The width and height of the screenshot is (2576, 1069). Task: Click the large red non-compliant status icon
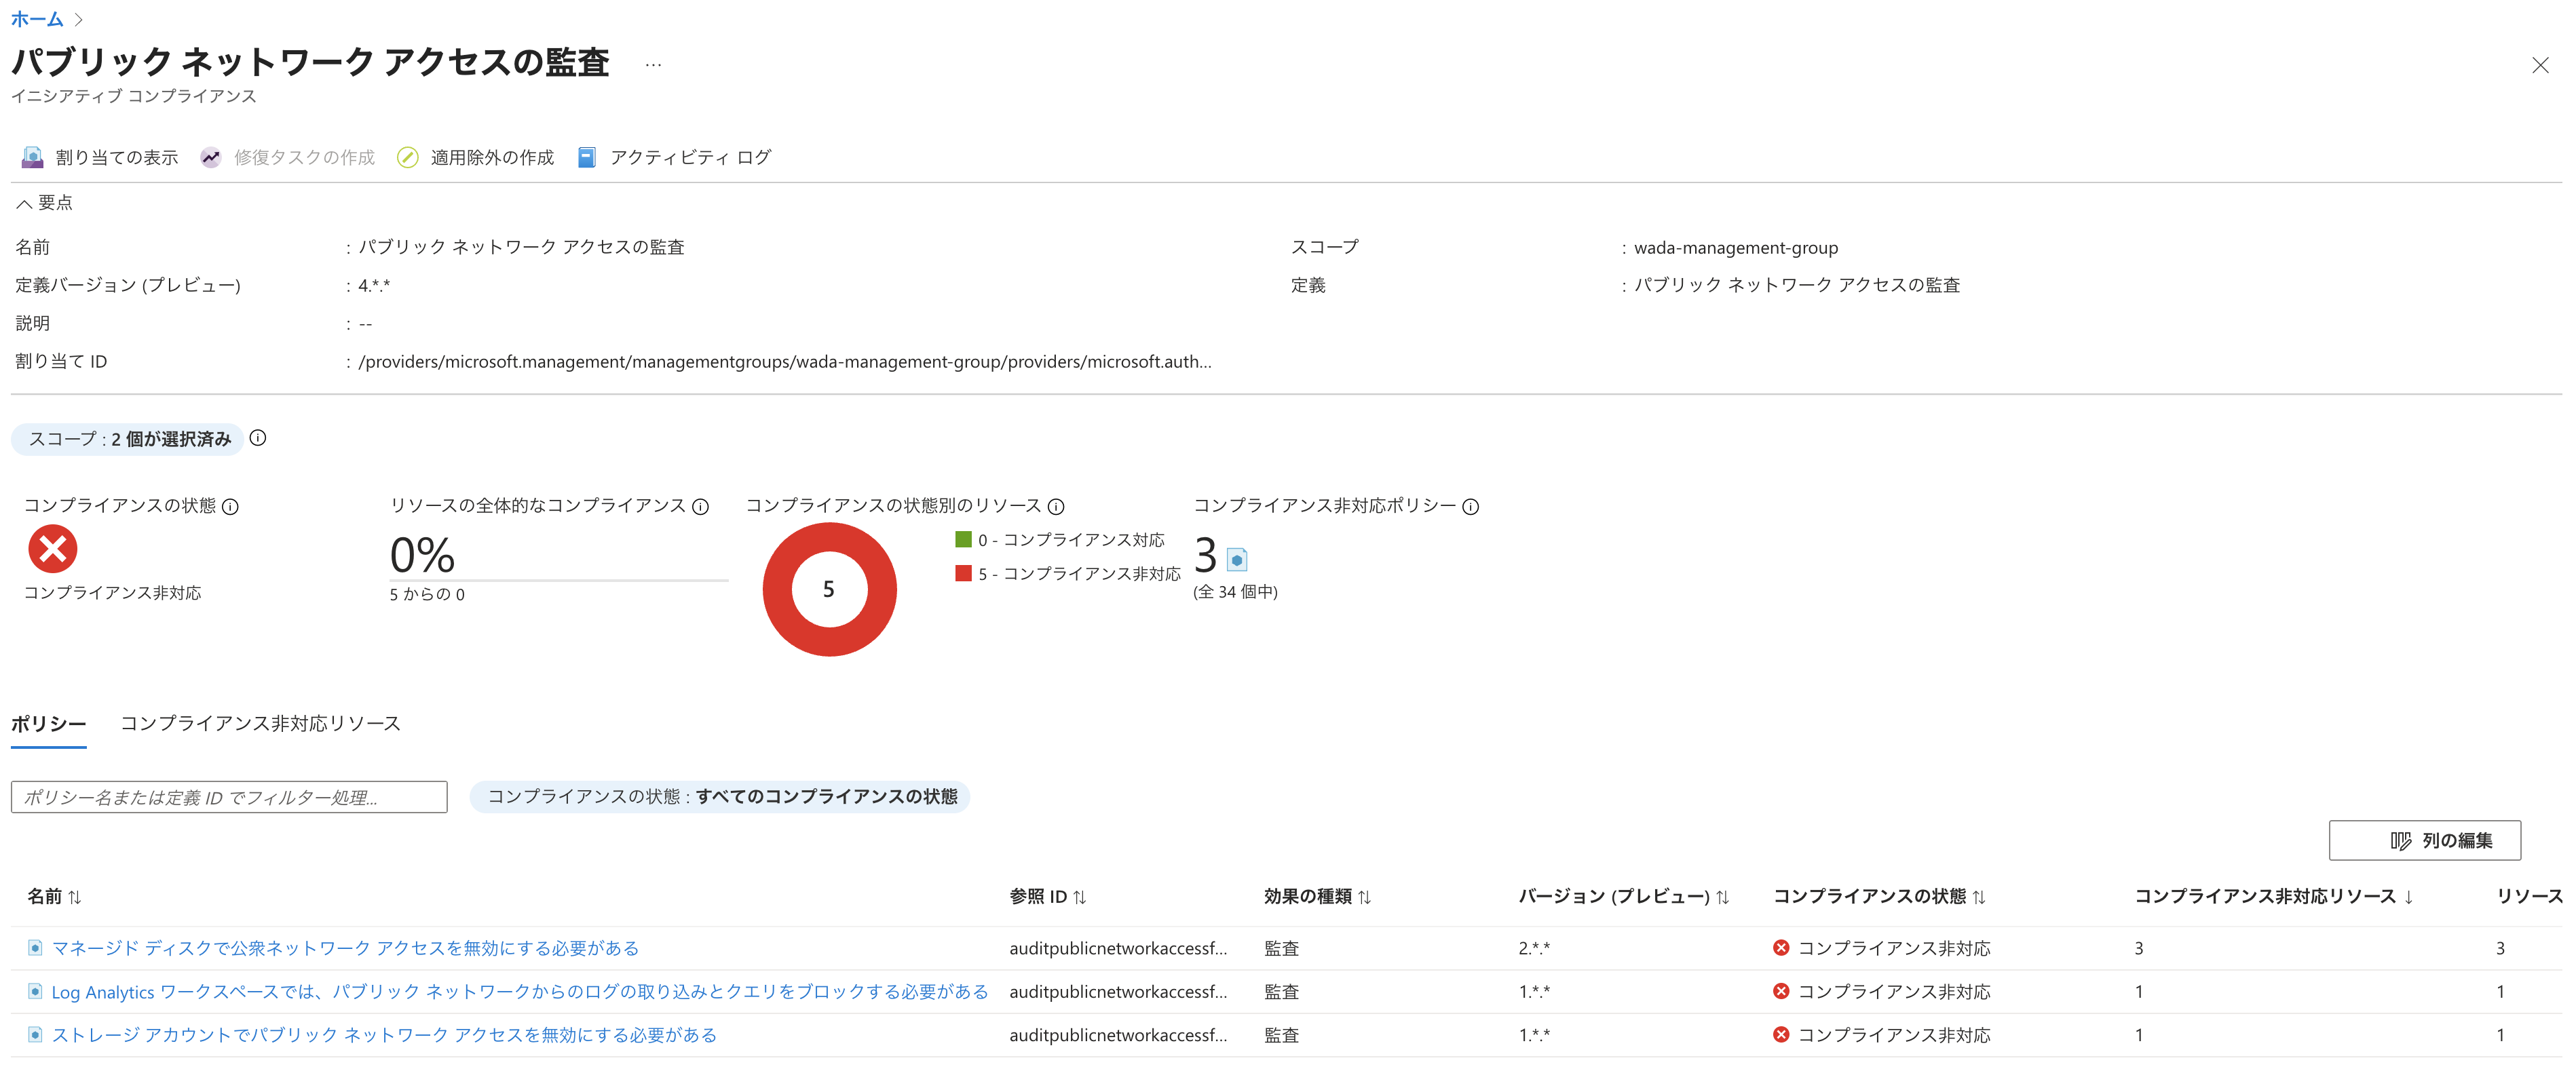(53, 548)
